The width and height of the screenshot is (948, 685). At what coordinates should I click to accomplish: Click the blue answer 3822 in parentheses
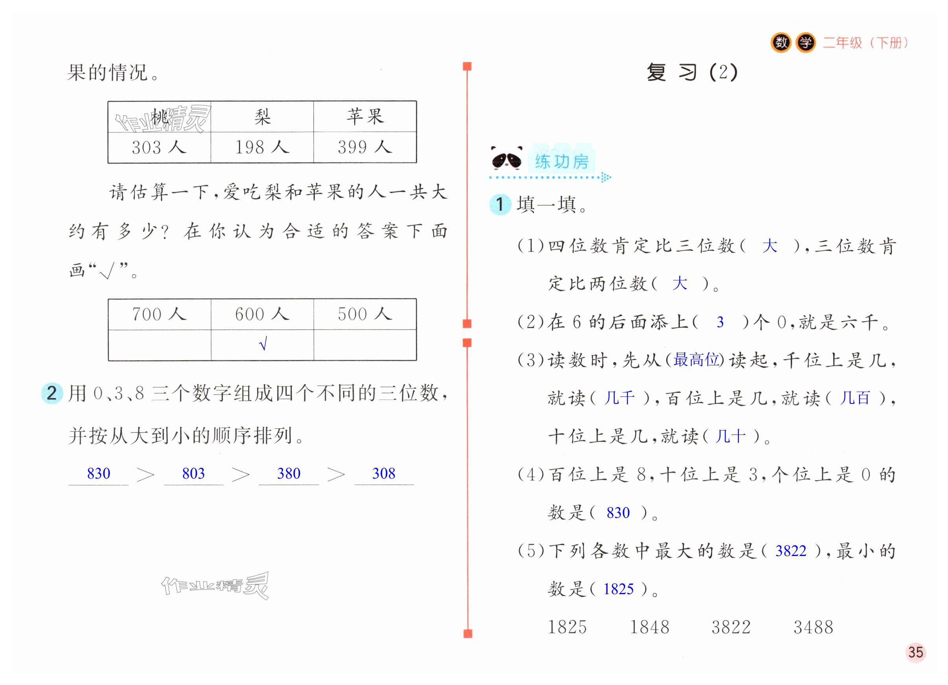click(x=790, y=551)
